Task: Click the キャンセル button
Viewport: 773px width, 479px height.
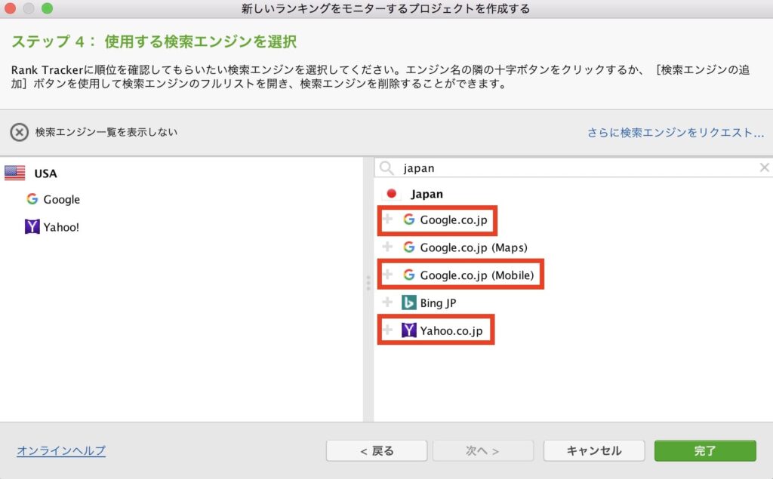Action: click(x=594, y=451)
